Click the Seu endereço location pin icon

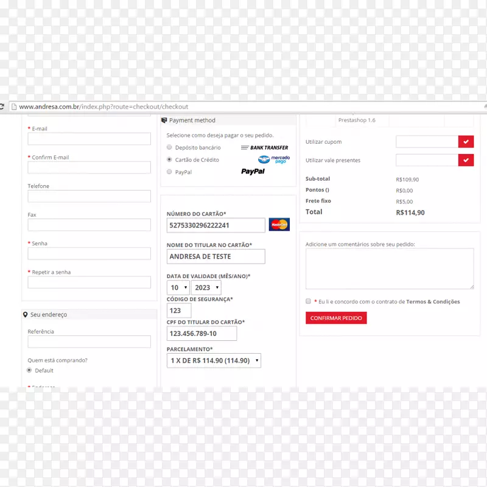25,315
